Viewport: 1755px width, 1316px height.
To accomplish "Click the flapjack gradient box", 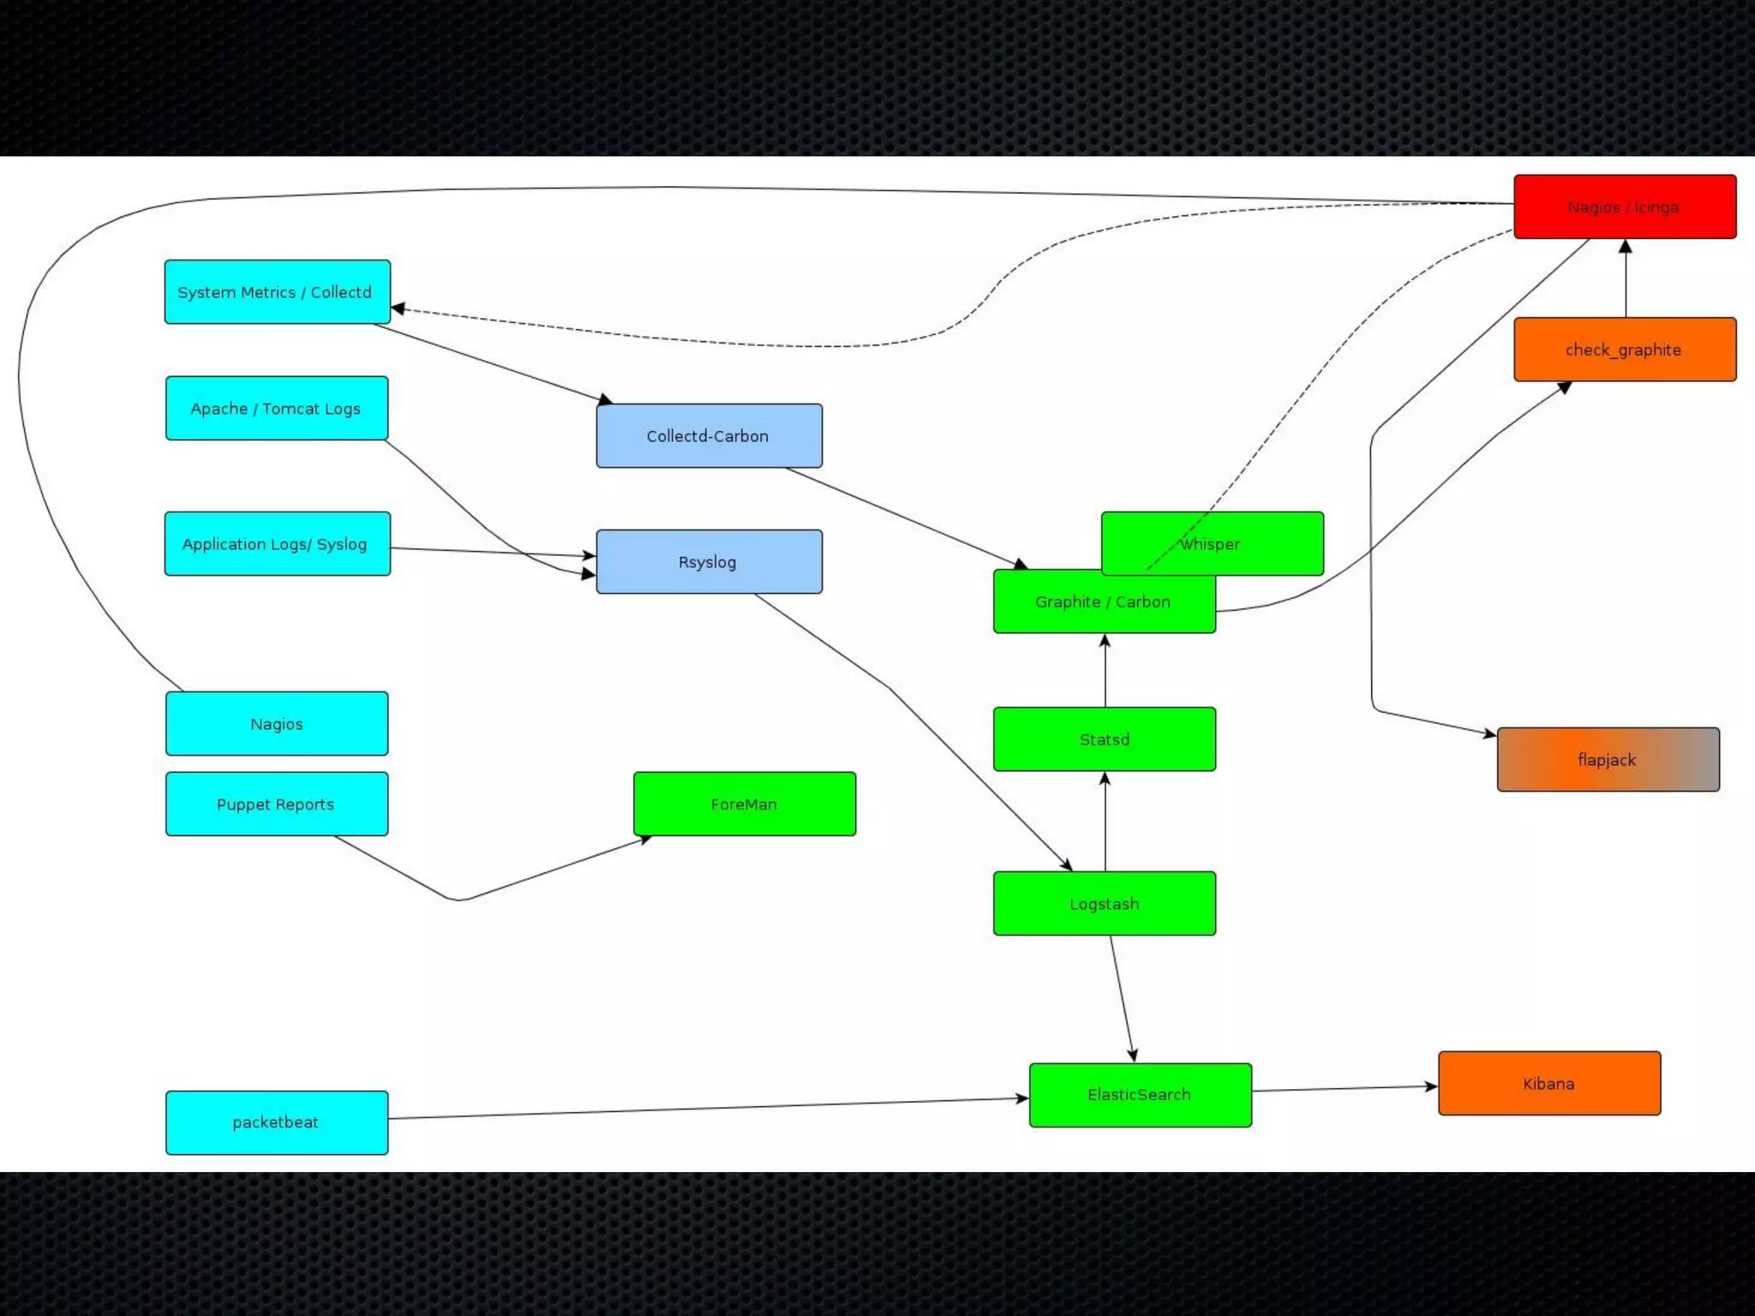I will pos(1608,760).
